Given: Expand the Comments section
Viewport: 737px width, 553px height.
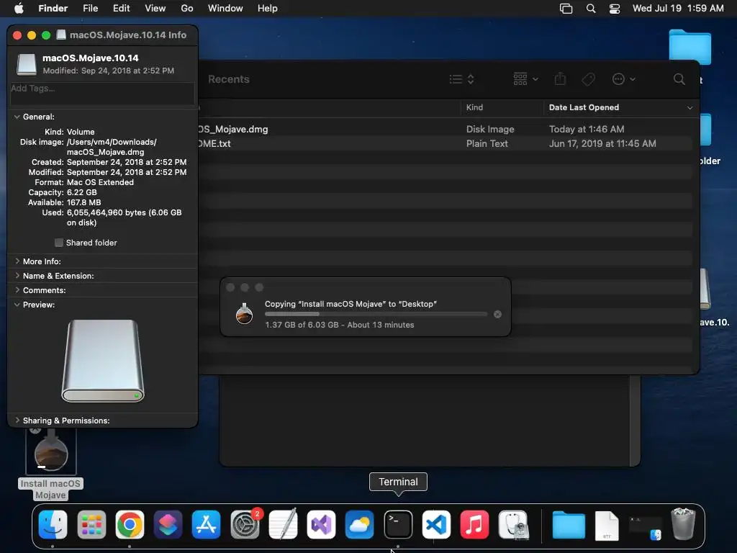Looking at the screenshot, I should pos(17,290).
